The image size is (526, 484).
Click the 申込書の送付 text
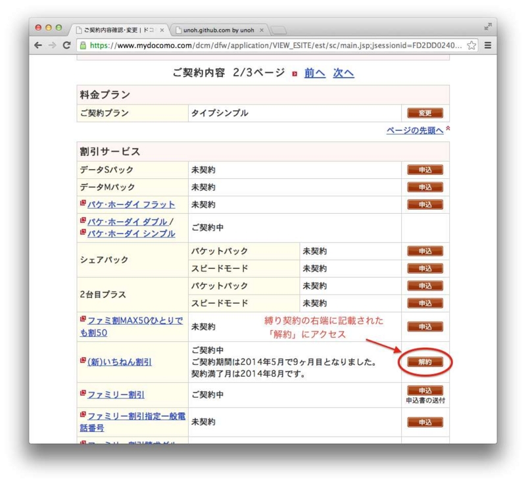[x=425, y=400]
